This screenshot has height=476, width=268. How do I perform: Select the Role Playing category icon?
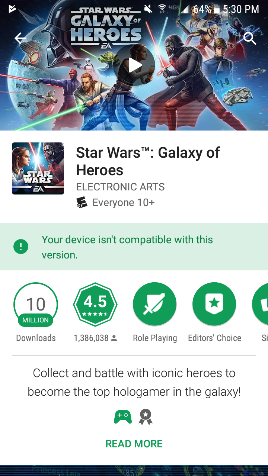pos(155,304)
